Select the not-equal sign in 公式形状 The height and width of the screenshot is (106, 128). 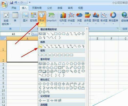[60, 100]
